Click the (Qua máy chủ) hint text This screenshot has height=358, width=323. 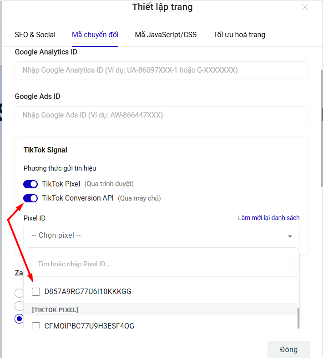[x=139, y=198]
